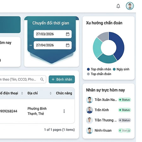Image resolution: width=142 pixels, height=142 pixels.
Task: Click the Nhân sự trực hôm nay heading
Action: point(105,90)
